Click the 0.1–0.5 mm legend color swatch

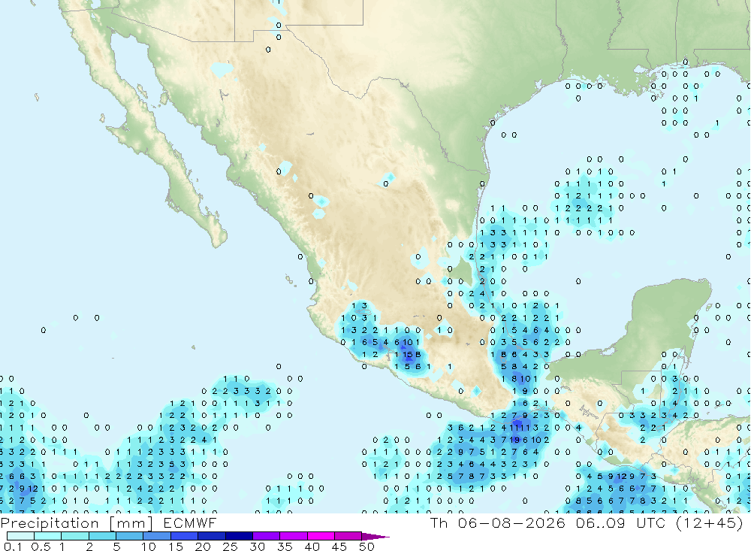point(20,536)
